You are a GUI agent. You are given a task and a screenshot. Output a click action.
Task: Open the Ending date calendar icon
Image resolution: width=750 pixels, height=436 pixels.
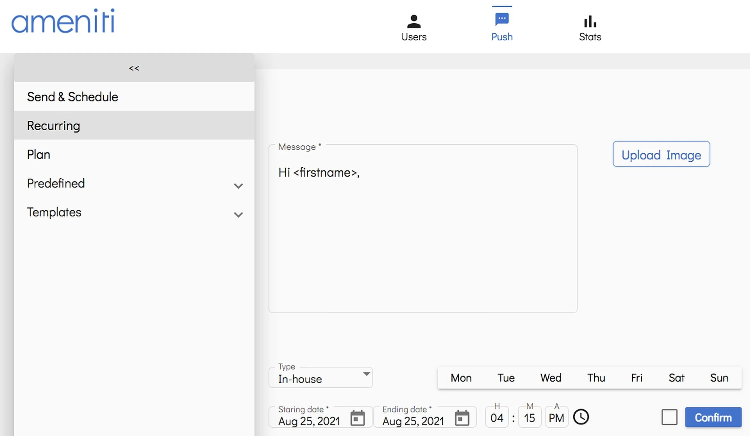tap(462, 418)
